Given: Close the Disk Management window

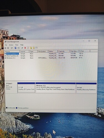Looking at the screenshot, I should 95,41.
